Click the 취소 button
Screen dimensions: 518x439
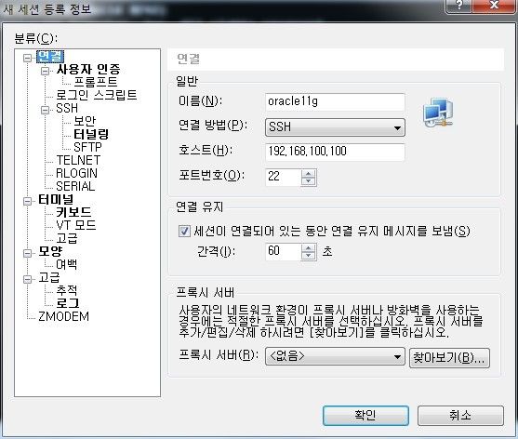click(460, 416)
